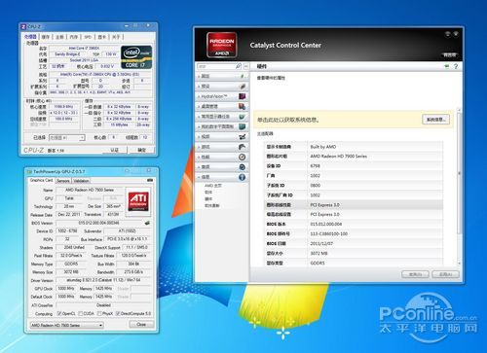Image resolution: width=487 pixels, height=353 pixels.
Task: Switch to the Validation tab in GPU-Z
Action: [x=81, y=181]
